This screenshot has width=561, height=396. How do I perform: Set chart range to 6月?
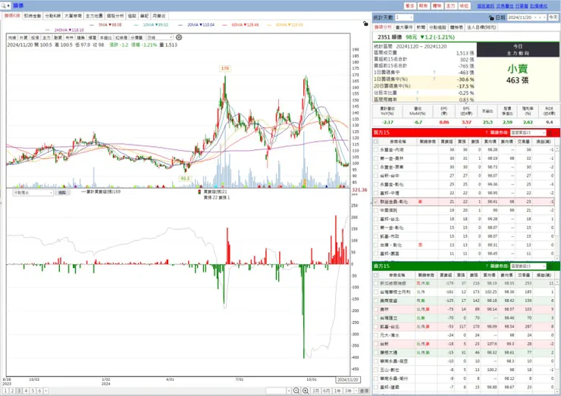(x=327, y=391)
